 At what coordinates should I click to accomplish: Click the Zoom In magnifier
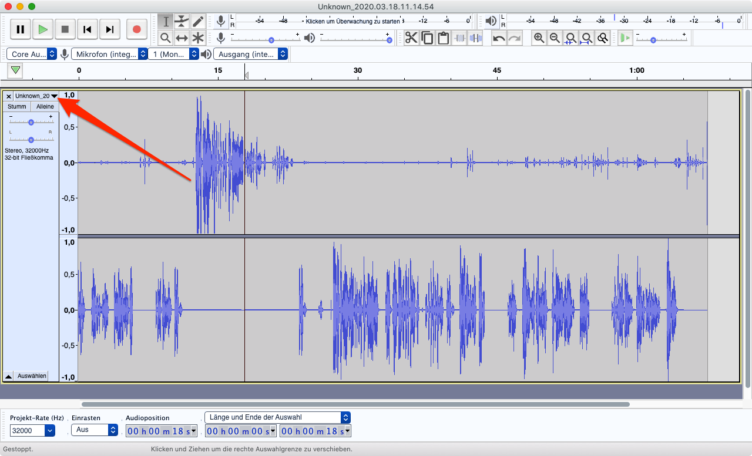539,38
